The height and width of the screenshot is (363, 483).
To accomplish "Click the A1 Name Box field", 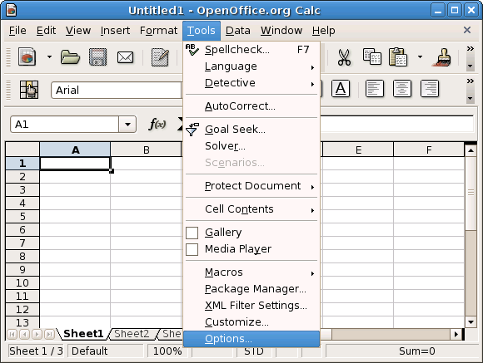I will point(65,125).
